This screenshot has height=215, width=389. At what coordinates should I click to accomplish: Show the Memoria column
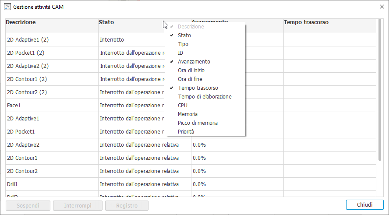pos(187,114)
